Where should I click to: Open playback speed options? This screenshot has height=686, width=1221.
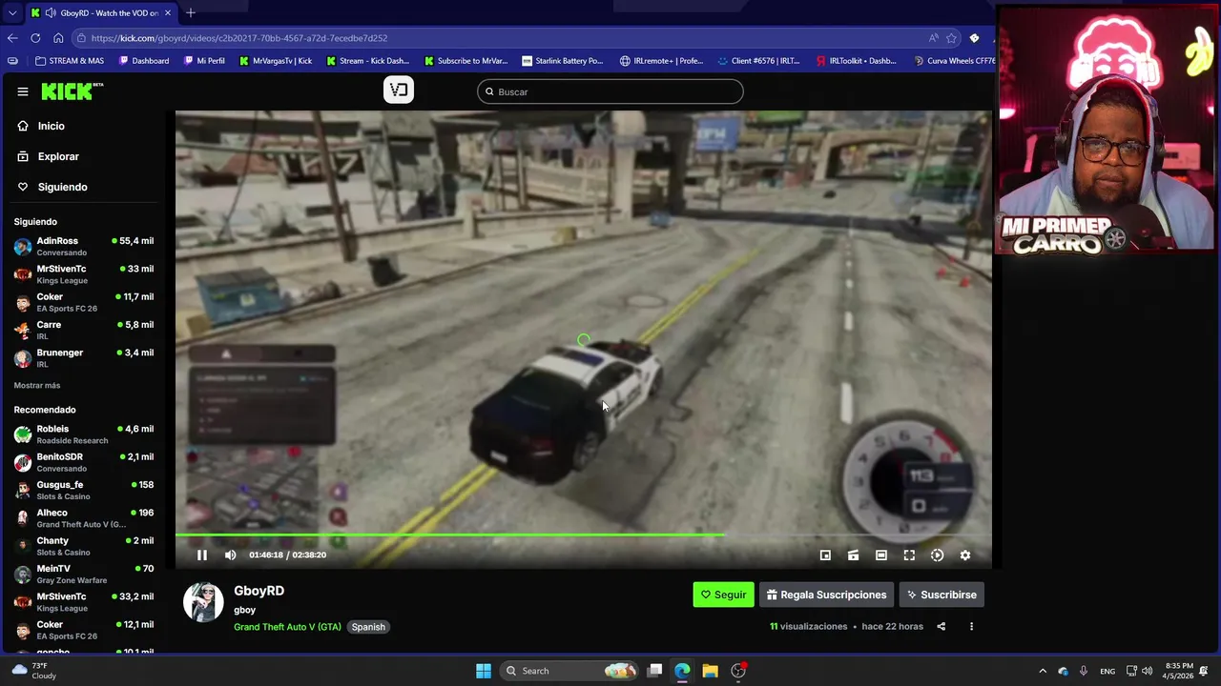tap(937, 555)
